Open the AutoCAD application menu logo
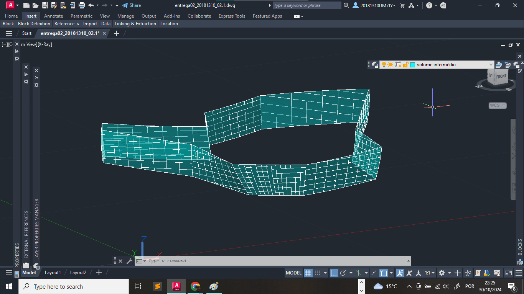524x294 pixels. 10,5
